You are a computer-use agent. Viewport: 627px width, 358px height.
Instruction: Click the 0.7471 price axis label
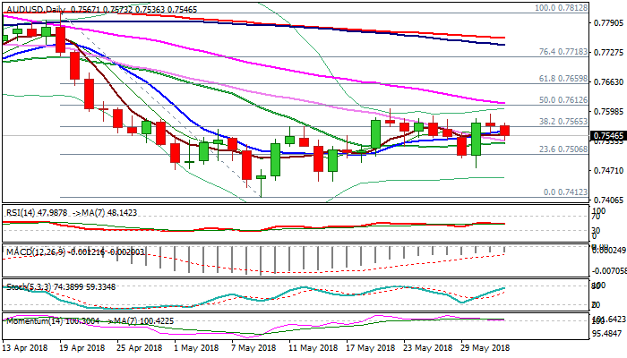click(x=607, y=170)
